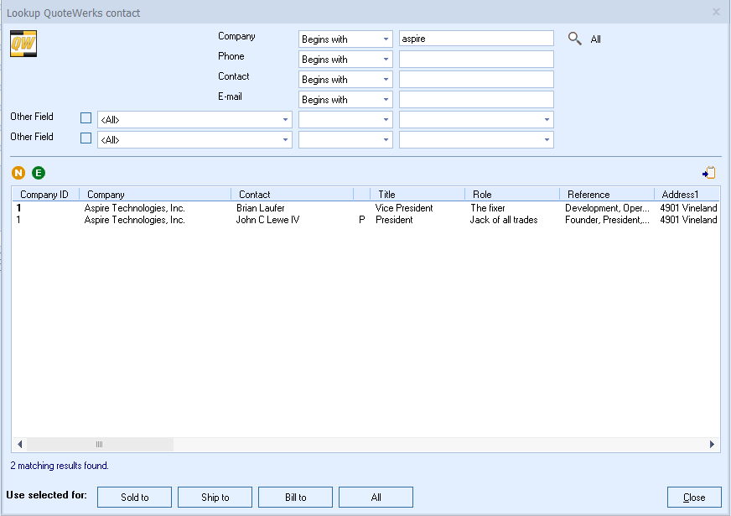
Task: Click the orange N new-contact icon
Action: tap(18, 172)
